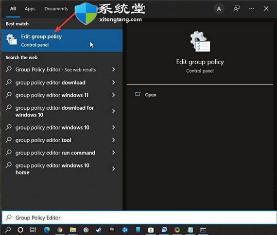Select the All search tab

13,9
